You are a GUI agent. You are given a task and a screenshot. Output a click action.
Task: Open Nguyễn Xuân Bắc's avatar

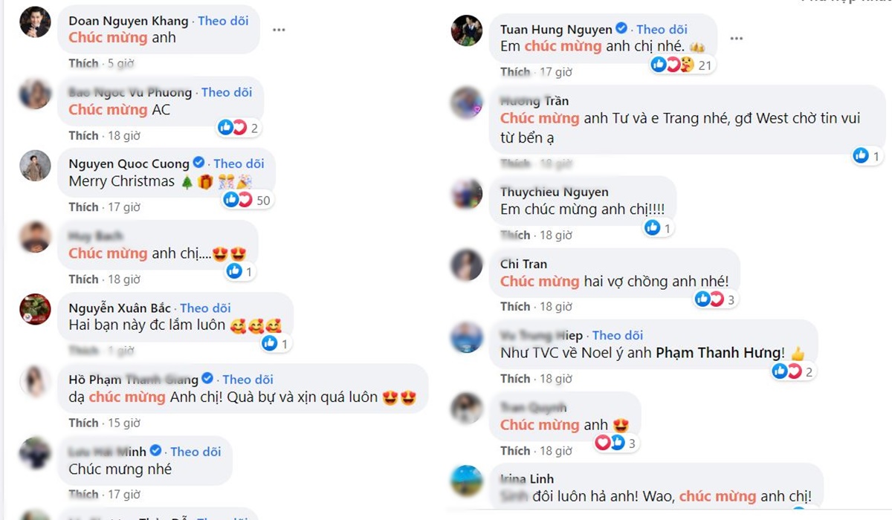pyautogui.click(x=35, y=309)
